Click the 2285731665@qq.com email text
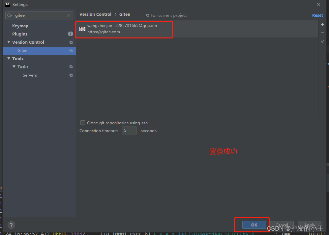Viewport: 329px width, 235px height. tap(136, 26)
